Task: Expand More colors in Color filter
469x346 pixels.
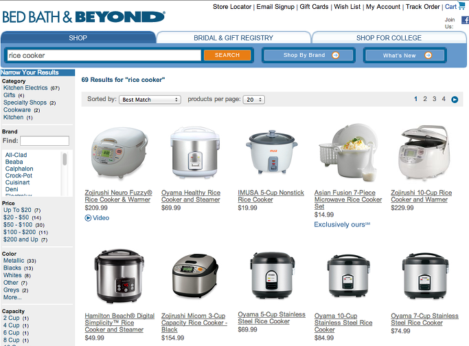Action: [12, 297]
